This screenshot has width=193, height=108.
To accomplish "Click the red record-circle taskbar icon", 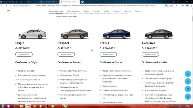I will 47,106.
